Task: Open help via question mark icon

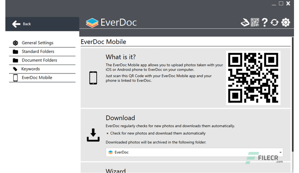Action: tap(265, 23)
